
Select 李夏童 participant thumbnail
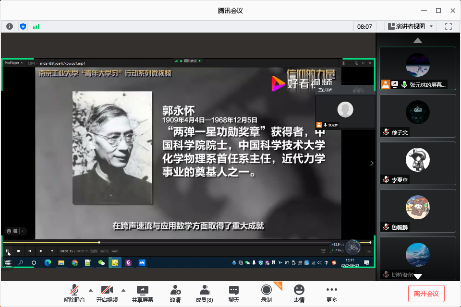[x=418, y=163]
